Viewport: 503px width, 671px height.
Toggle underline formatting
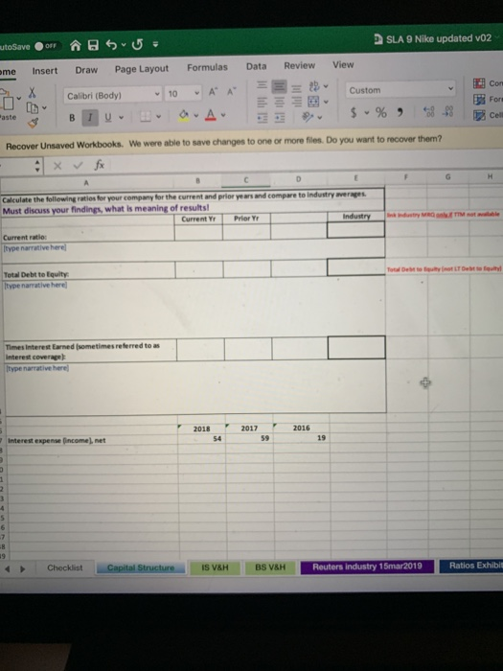pyautogui.click(x=107, y=117)
